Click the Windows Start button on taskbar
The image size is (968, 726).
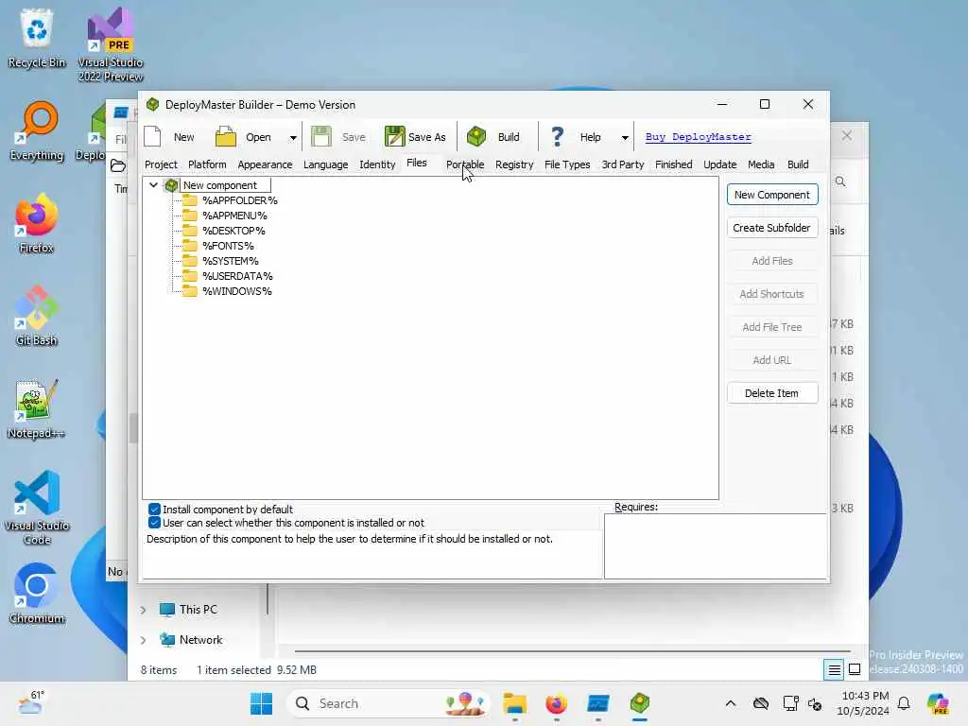pos(261,703)
